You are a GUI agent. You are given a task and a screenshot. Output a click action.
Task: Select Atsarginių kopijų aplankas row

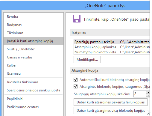pyautogui.click(x=112, y=47)
